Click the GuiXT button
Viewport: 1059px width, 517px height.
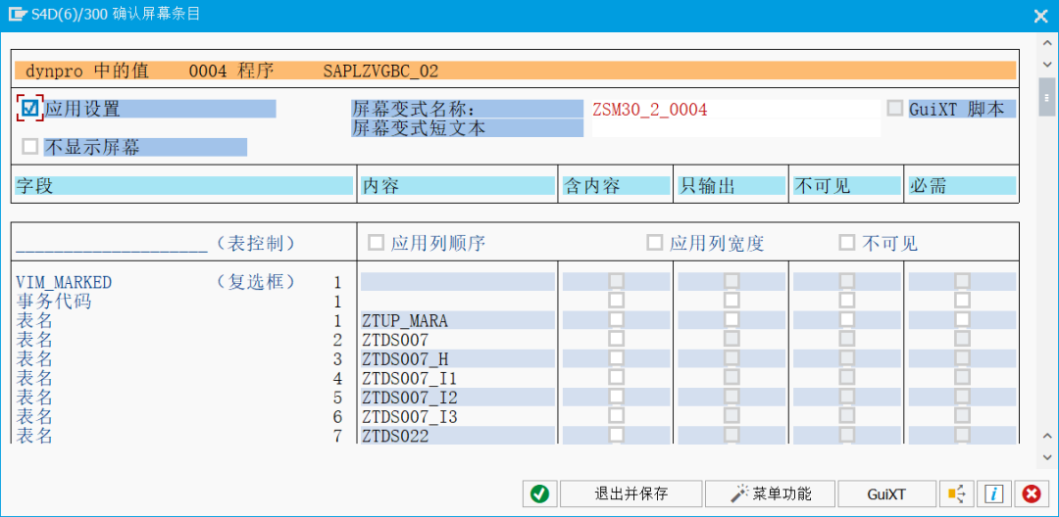coord(886,493)
